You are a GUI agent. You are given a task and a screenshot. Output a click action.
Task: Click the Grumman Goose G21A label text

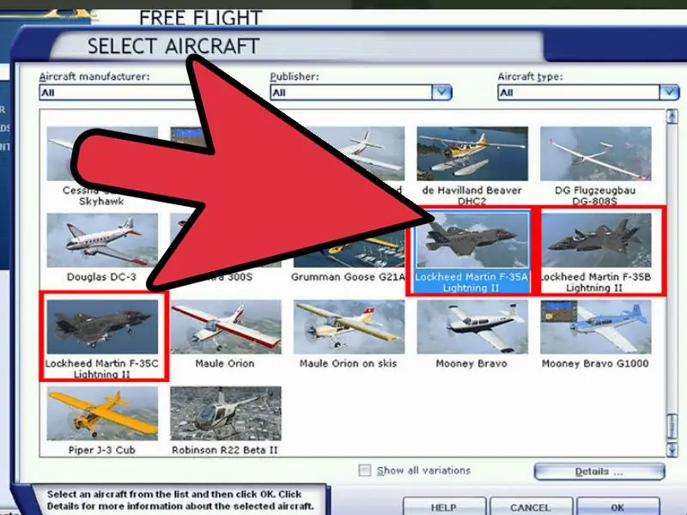349,276
